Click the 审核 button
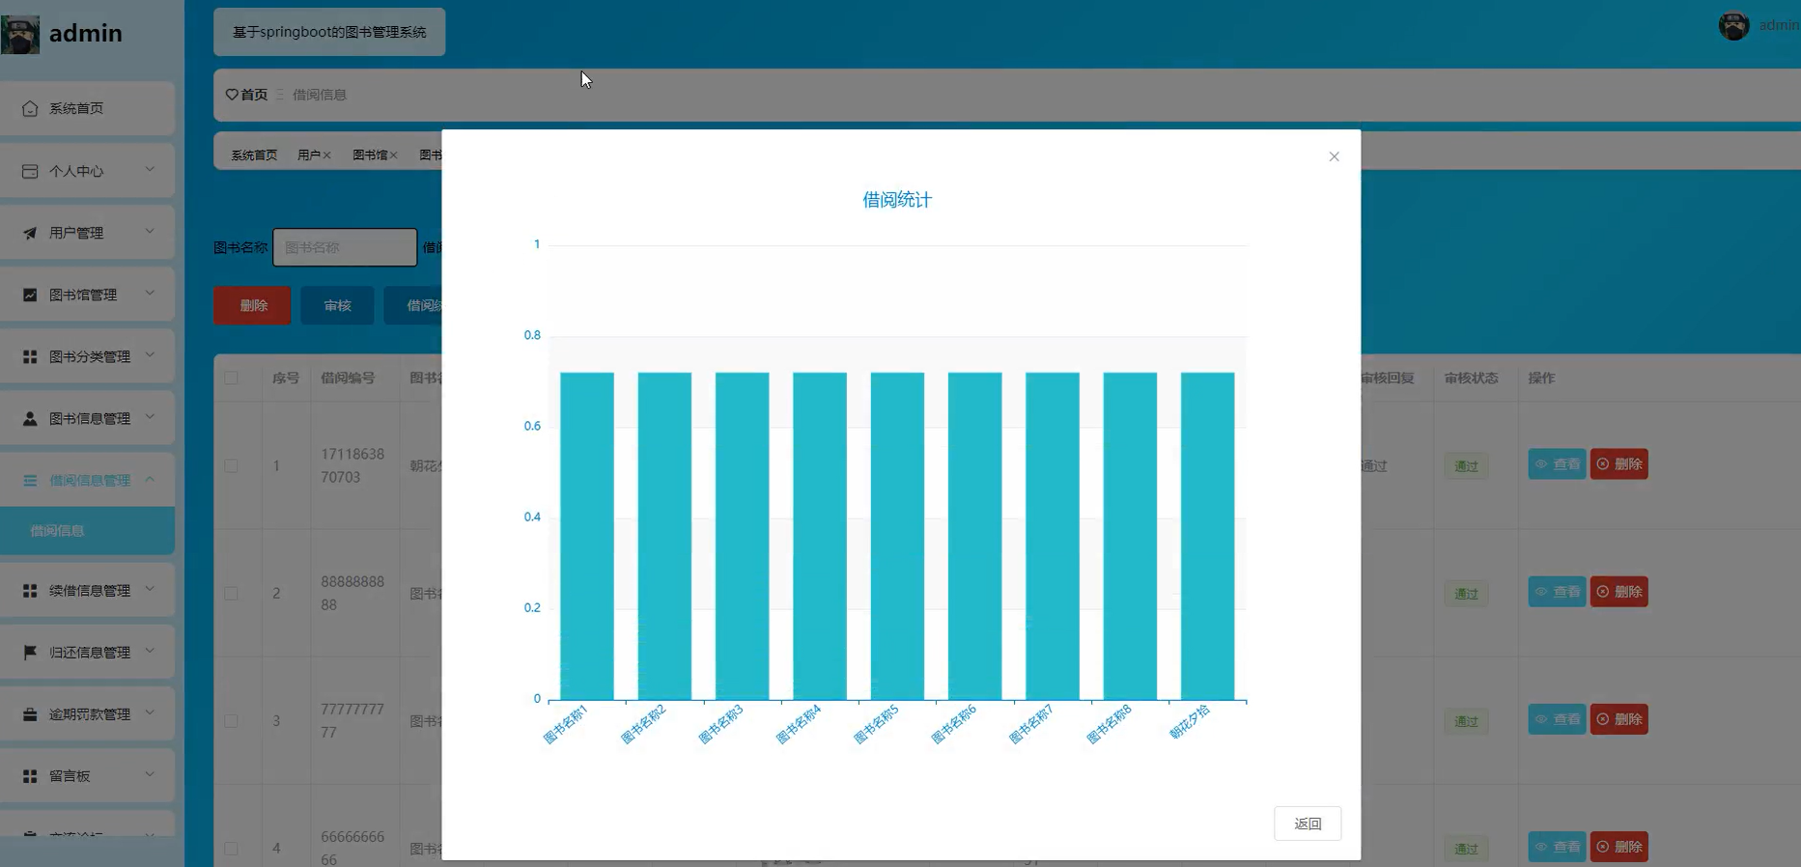Screen dimensions: 1801x867 [337, 305]
